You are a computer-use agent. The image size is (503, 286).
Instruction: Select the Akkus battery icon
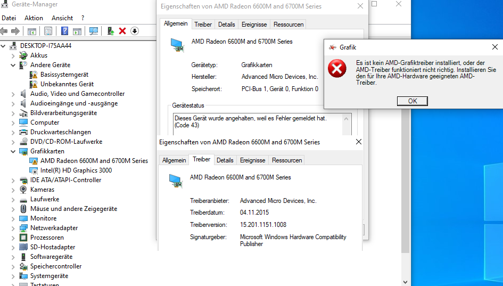[23, 55]
